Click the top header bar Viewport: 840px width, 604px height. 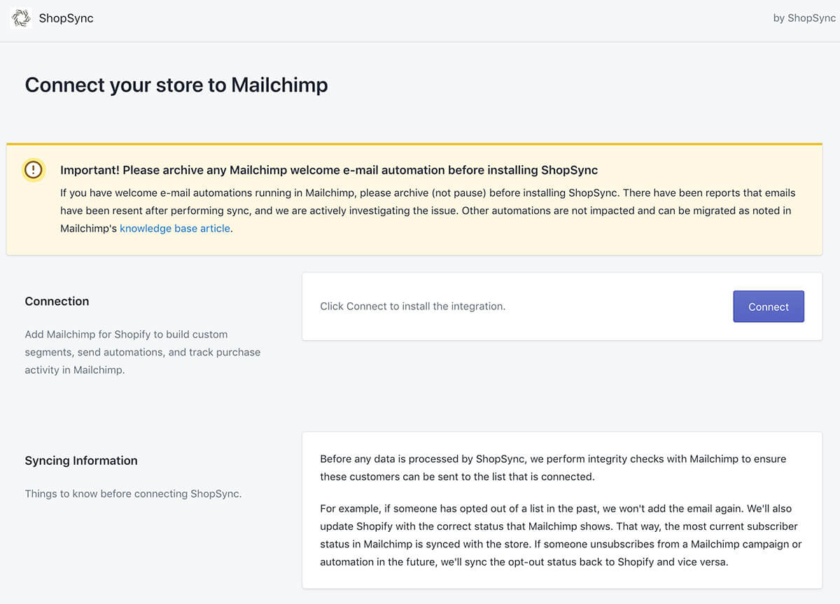(420, 20)
